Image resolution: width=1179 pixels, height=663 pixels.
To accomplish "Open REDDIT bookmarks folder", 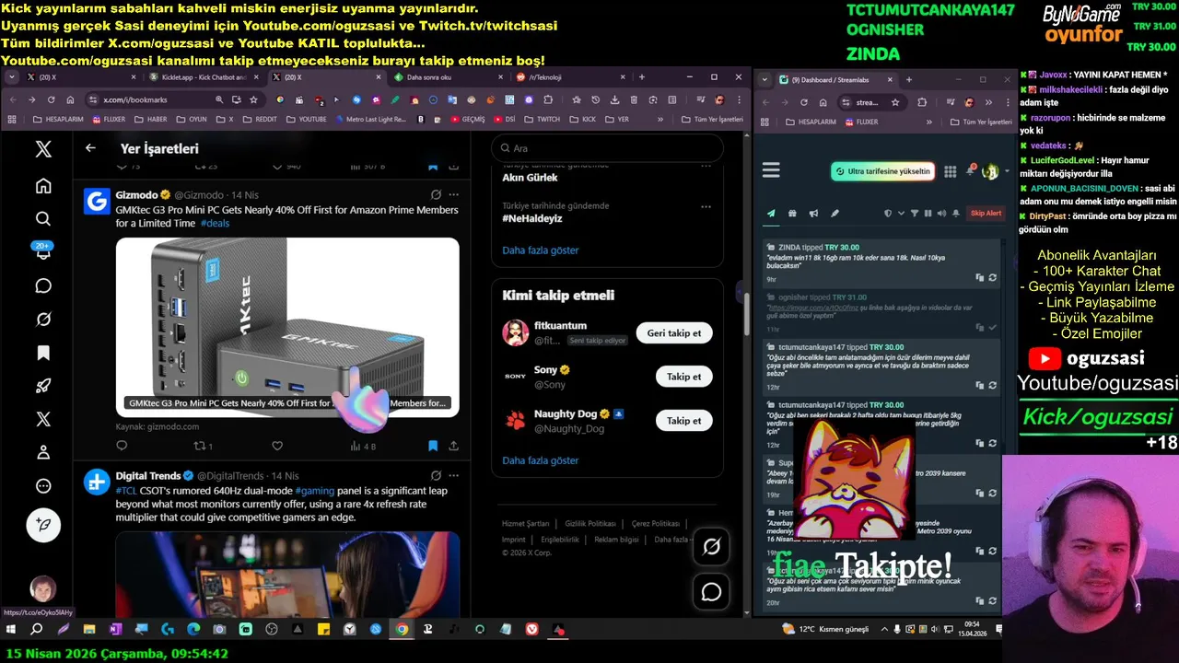I will click(x=259, y=119).
